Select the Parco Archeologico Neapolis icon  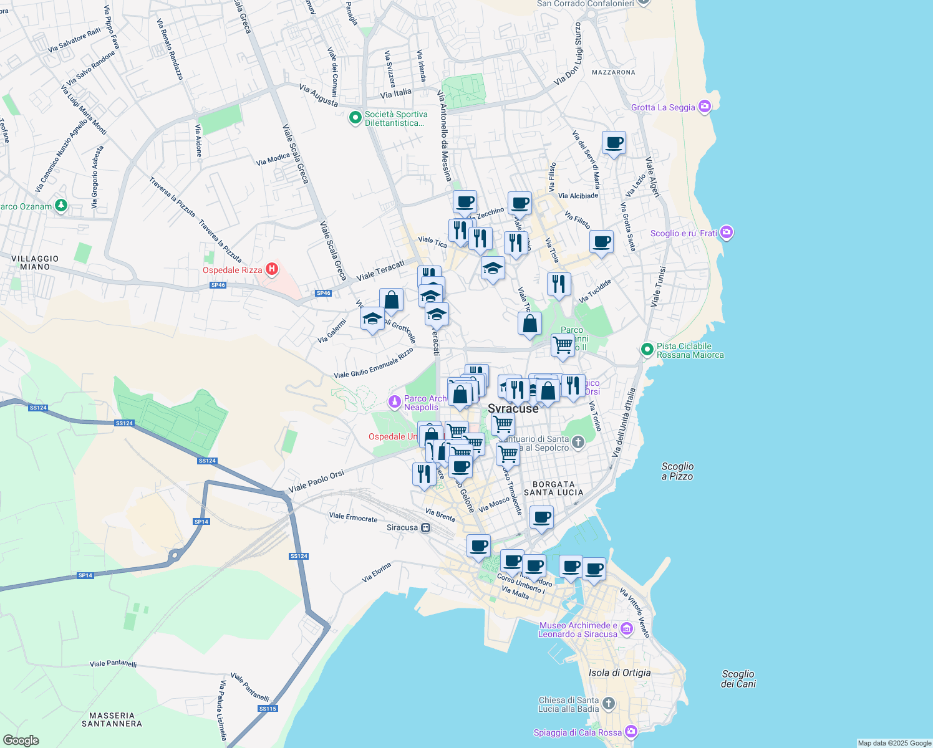(394, 403)
